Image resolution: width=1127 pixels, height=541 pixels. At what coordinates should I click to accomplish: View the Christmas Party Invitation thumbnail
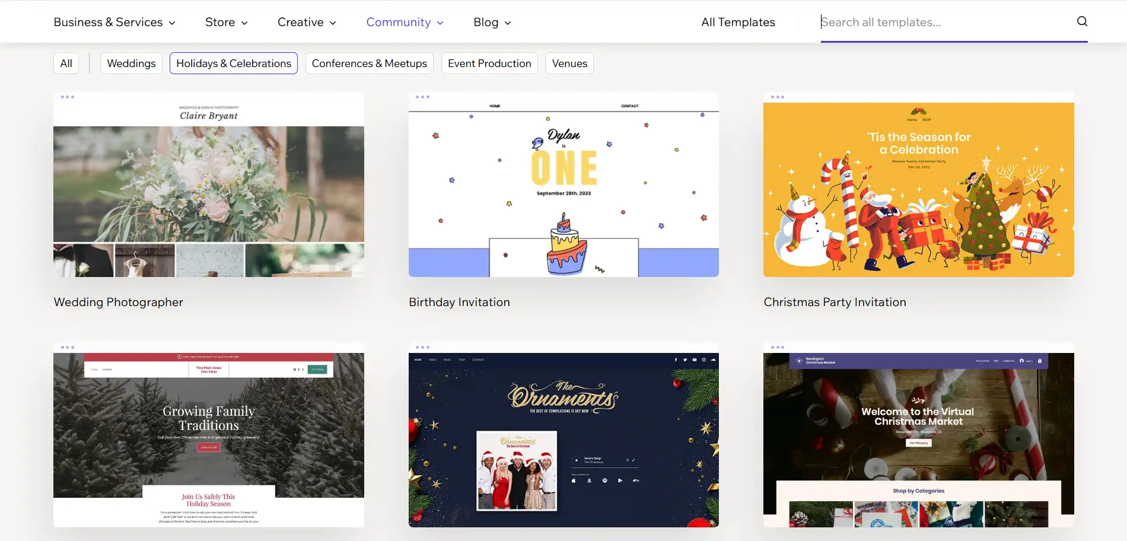click(x=918, y=190)
